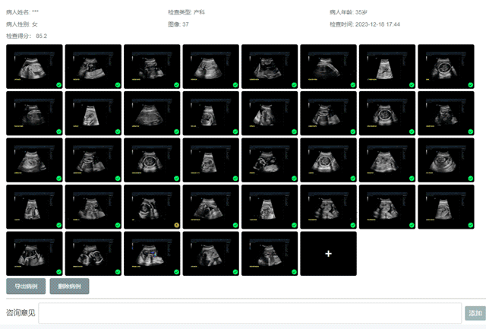Click the 添加 button beside the comment box
The width and height of the screenshot is (486, 329).
pos(475,313)
